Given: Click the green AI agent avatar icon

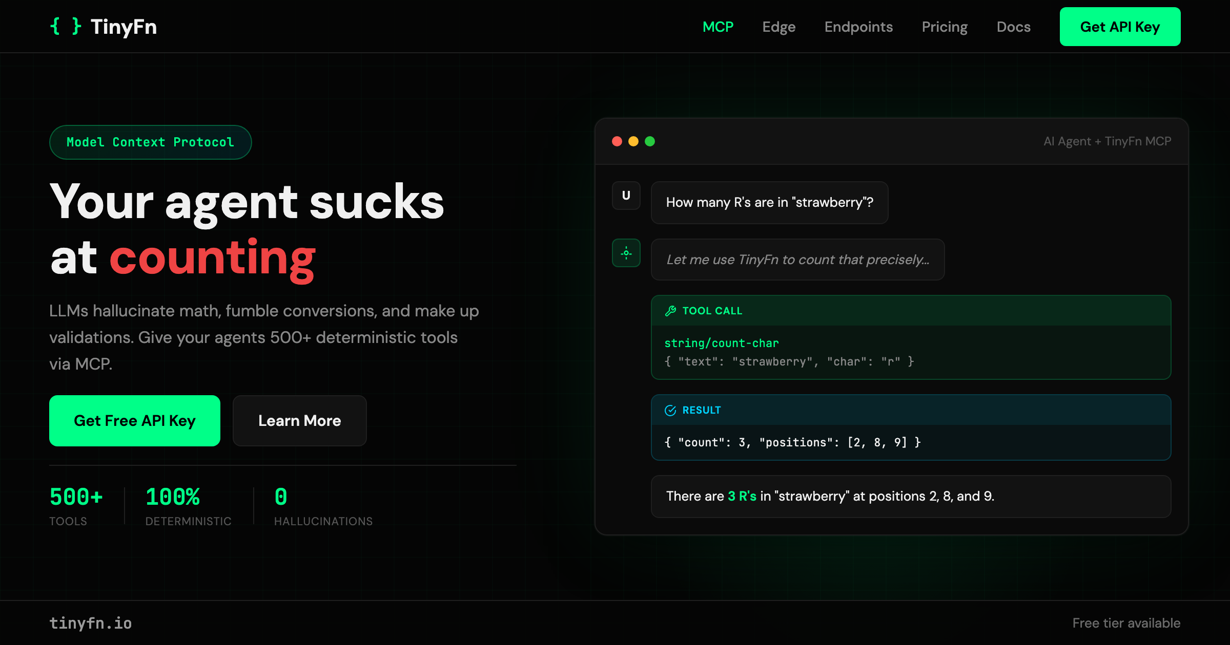Looking at the screenshot, I should click(x=626, y=253).
